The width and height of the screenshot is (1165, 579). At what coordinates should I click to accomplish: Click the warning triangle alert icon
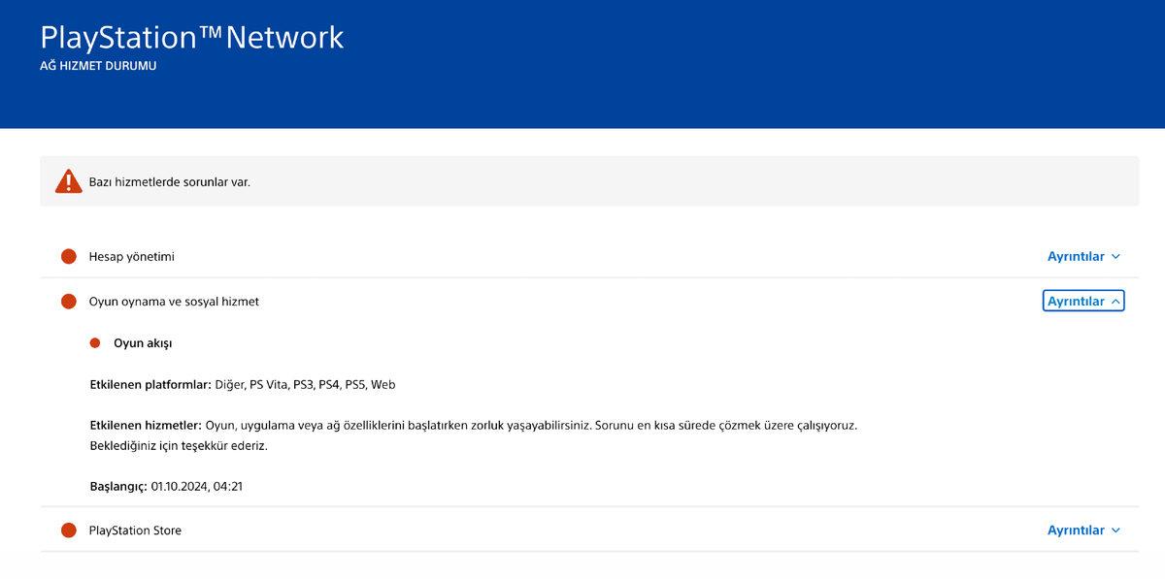click(x=68, y=180)
